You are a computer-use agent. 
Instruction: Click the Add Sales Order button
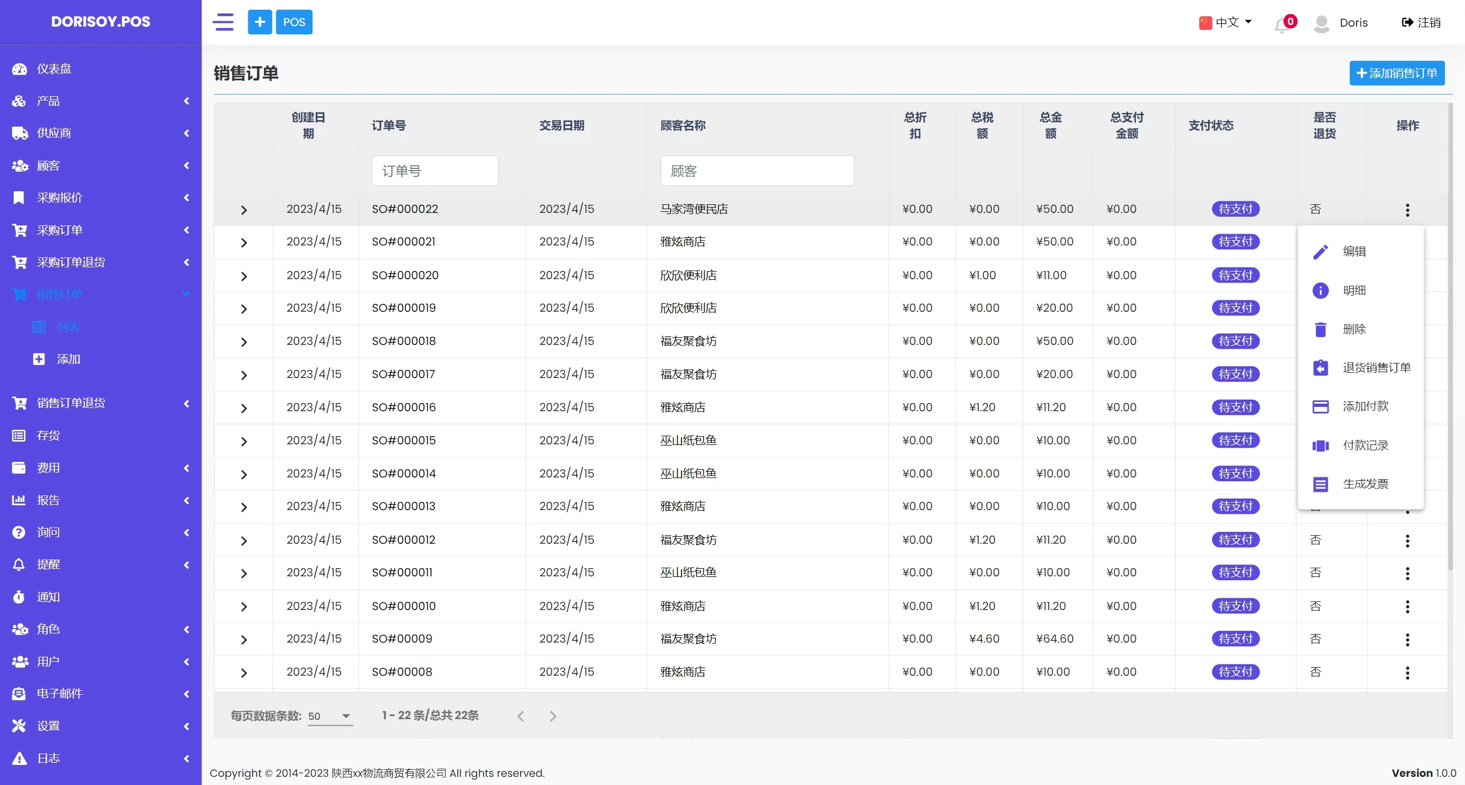pyautogui.click(x=1396, y=73)
